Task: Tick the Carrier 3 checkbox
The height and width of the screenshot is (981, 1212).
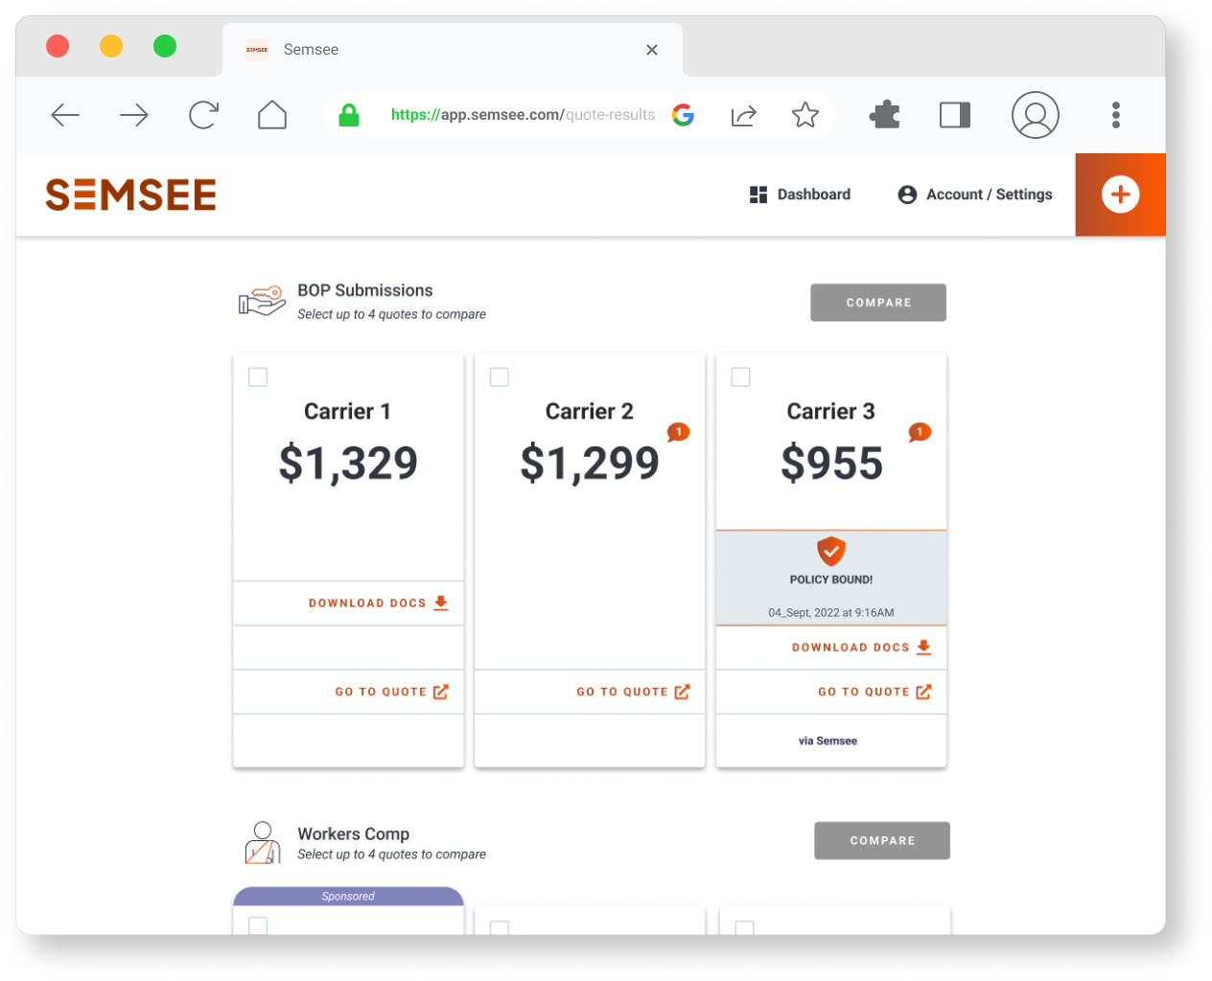Action: click(x=740, y=377)
